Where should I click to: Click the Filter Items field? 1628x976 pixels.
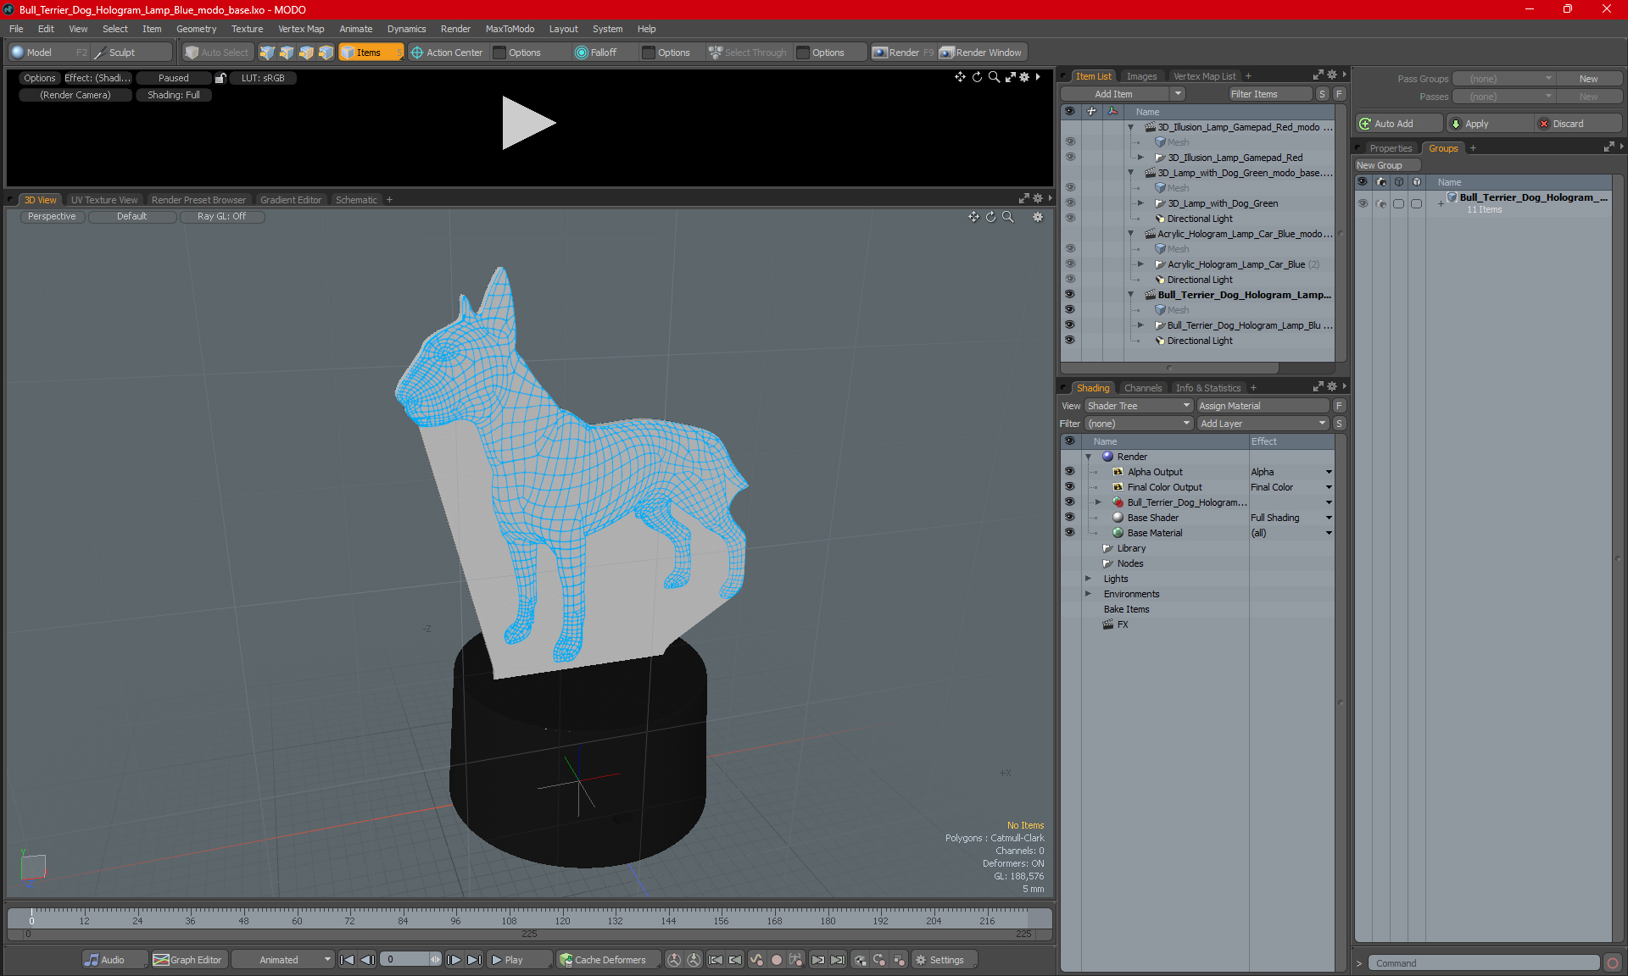click(x=1269, y=94)
